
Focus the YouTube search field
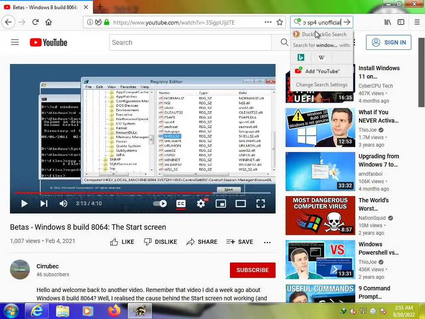point(190,42)
